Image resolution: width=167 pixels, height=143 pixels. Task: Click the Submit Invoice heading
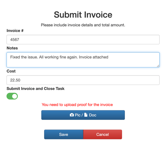[83, 15]
